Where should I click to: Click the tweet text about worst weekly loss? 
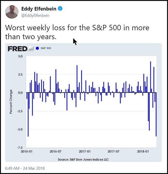[x=77, y=32]
